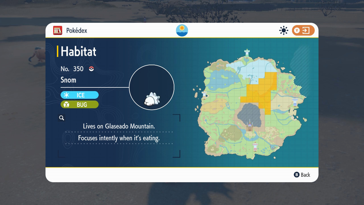Click the Paldea sun-and-sea emblem
Image resolution: width=364 pixels, height=205 pixels.
(x=182, y=30)
